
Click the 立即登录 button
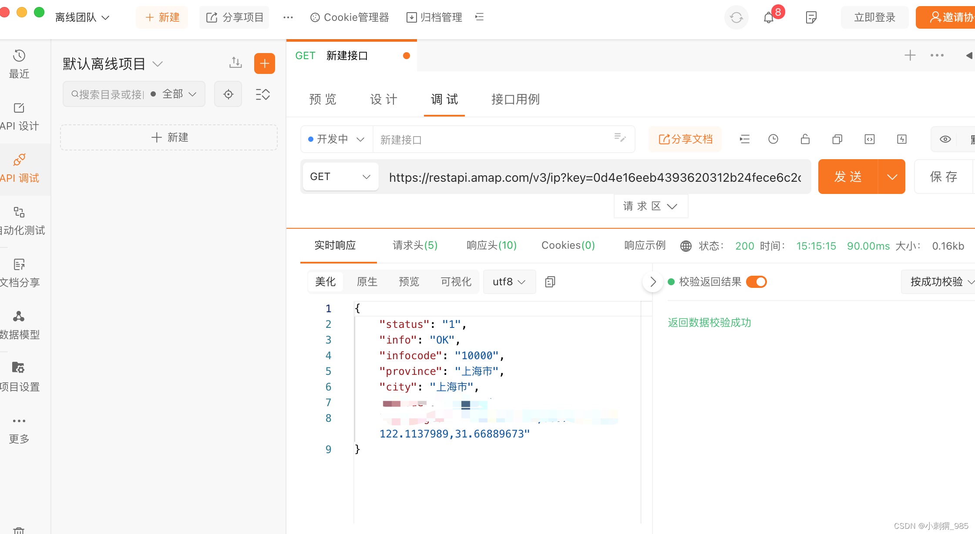[874, 17]
